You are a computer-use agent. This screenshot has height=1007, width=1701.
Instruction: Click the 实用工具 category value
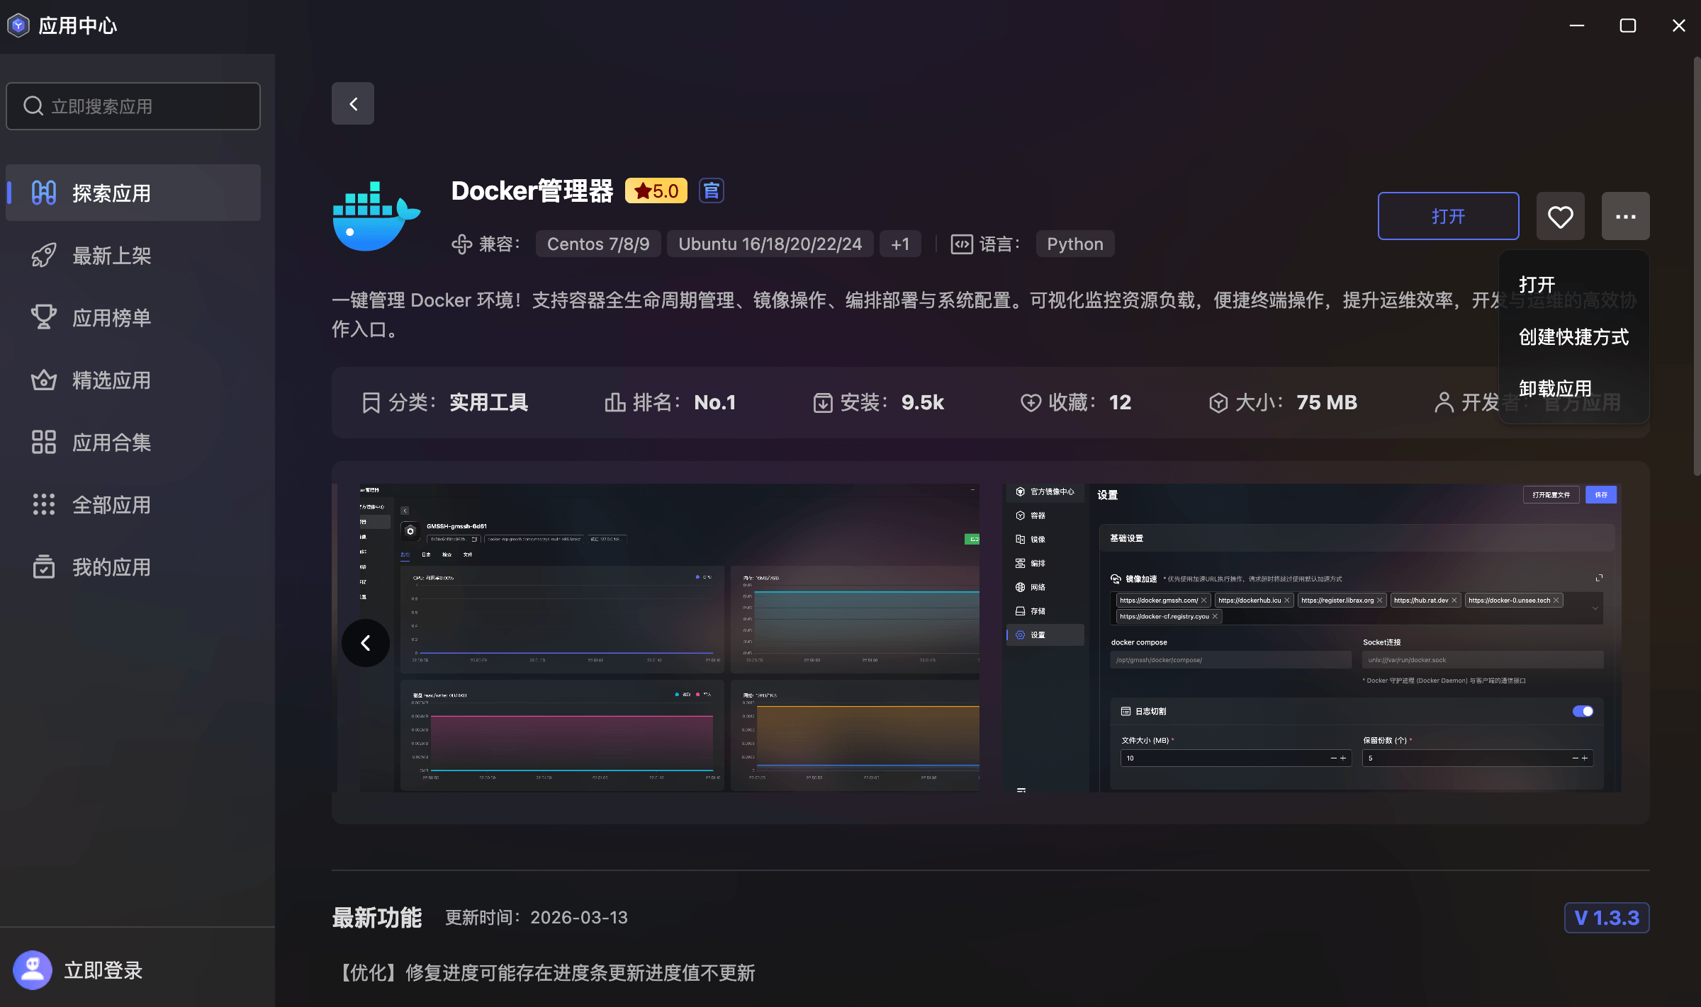point(489,402)
